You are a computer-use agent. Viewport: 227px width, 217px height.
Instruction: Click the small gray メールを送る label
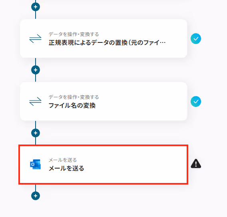coord(63,160)
